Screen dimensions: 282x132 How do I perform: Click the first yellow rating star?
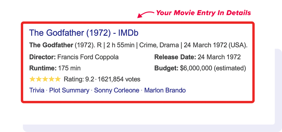pos(32,79)
